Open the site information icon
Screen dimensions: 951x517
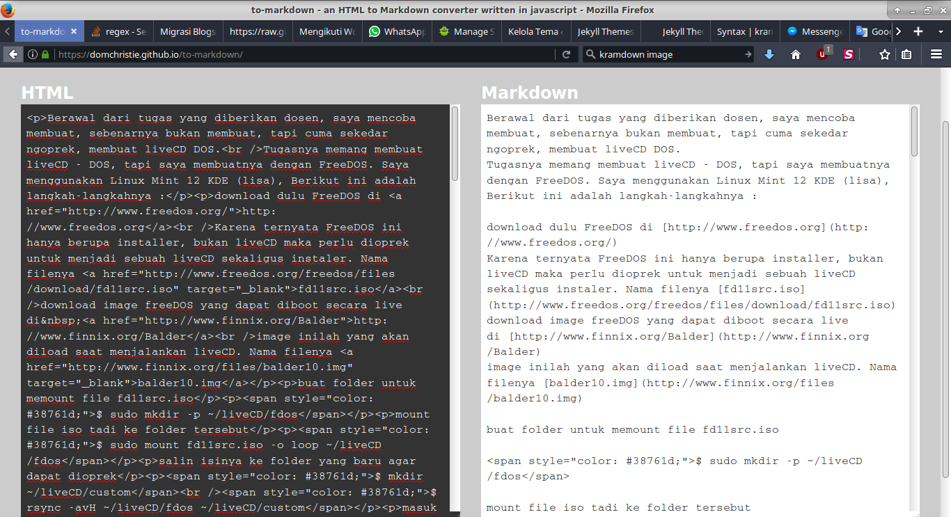coord(33,54)
